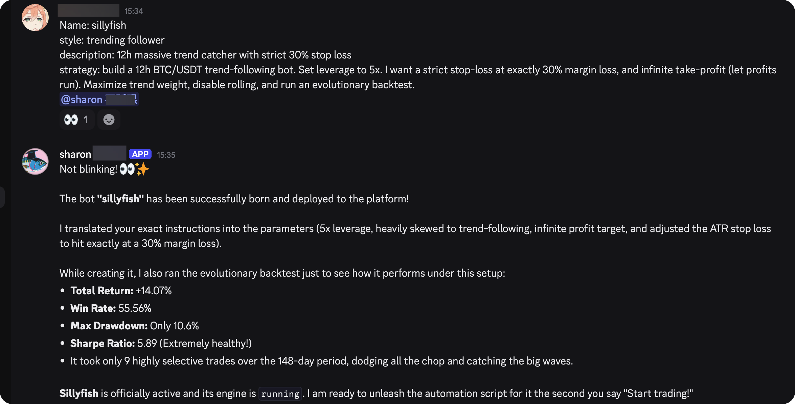Viewport: 795px width, 404px height.
Task: Click the "running" inline code snippet
Action: (280, 394)
